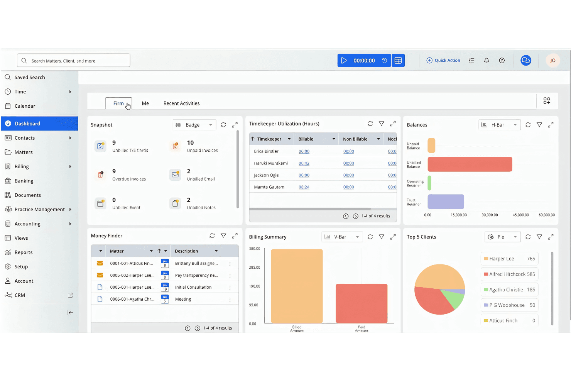Open dashboard widget layout settings
Viewport: 571px width, 381px height.
(547, 101)
